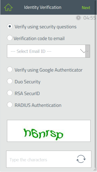The width and height of the screenshot is (97, 172).
Task: Click the resize grip in the bottom corner
Action: (x=95, y=169)
